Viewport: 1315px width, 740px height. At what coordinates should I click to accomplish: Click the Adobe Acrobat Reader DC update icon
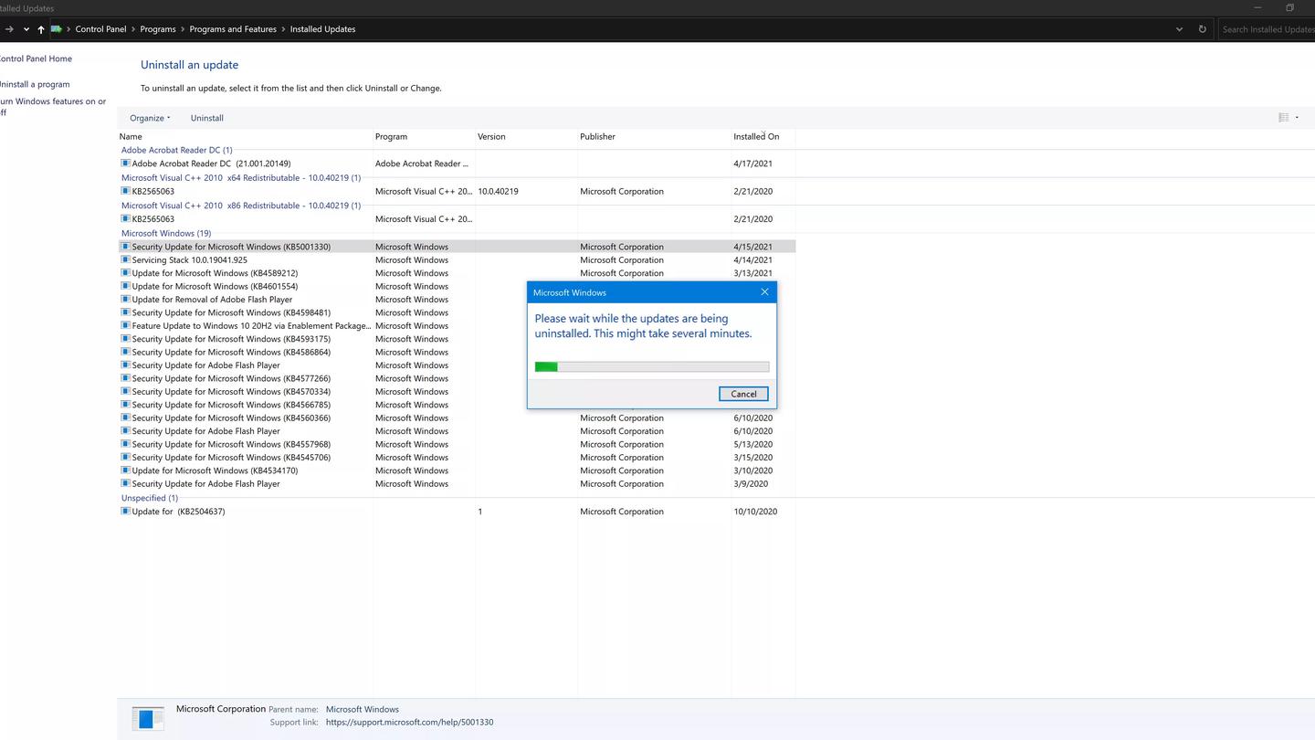[x=125, y=163]
